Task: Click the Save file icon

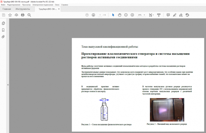Action: [x=4, y=15]
